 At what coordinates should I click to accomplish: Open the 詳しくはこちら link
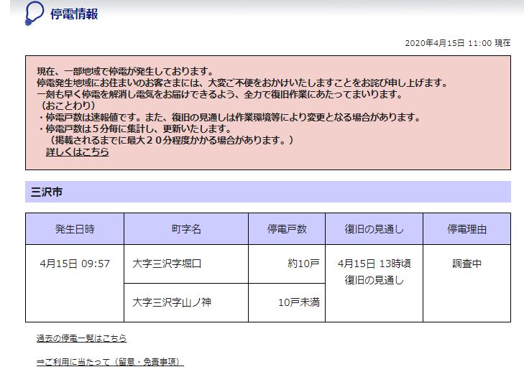point(77,152)
